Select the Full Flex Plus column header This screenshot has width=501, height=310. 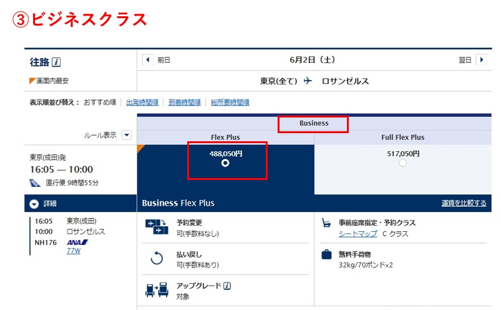402,137
